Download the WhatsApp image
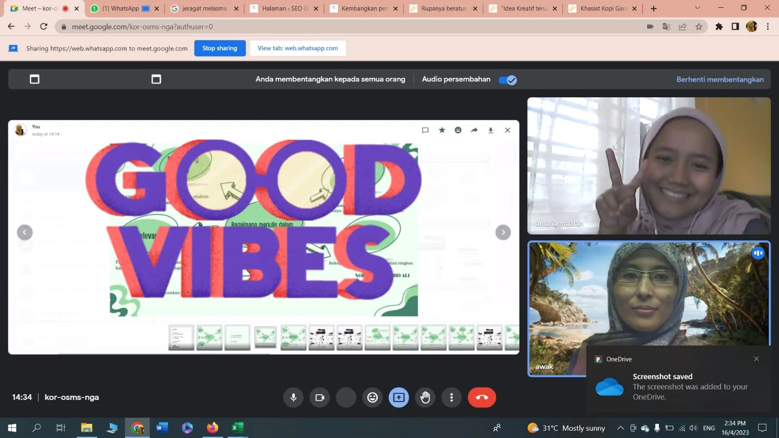 [x=491, y=130]
